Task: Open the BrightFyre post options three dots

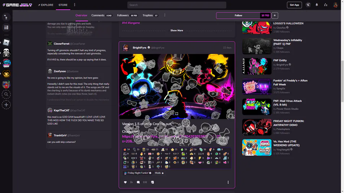Action: [x=228, y=182]
